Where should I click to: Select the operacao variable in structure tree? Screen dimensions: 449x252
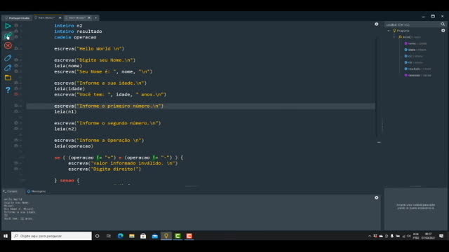pos(417,76)
